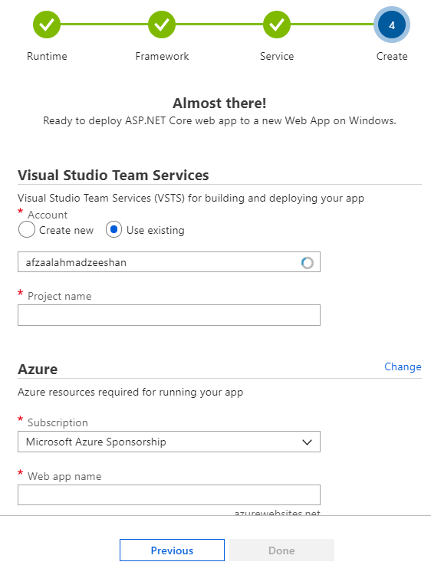The height and width of the screenshot is (575, 431).
Task: Focus the Project name input field
Action: tap(169, 315)
